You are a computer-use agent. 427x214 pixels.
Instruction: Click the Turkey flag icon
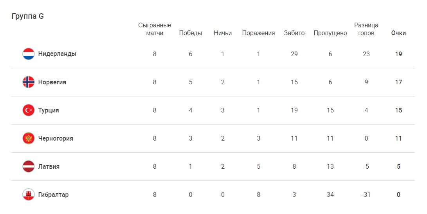[29, 110]
